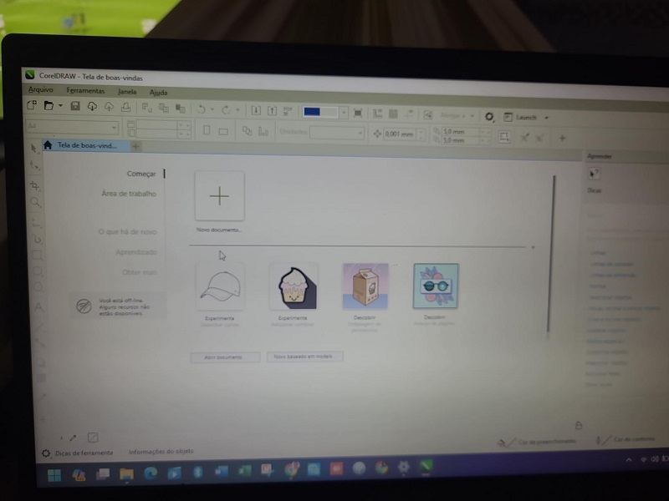669x501 pixels.
Task: Click the Novo baseado em modelo button
Action: click(304, 357)
